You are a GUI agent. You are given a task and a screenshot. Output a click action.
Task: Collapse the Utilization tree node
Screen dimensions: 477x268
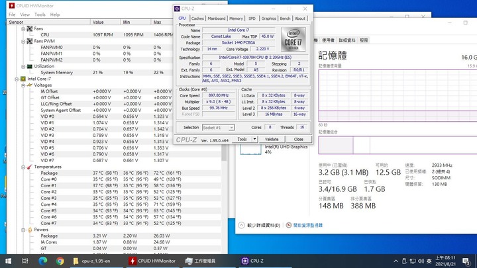(x=23, y=66)
